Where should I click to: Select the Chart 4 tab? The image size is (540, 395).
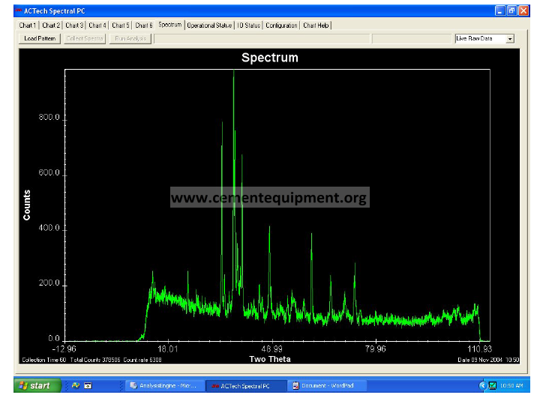[x=97, y=25]
